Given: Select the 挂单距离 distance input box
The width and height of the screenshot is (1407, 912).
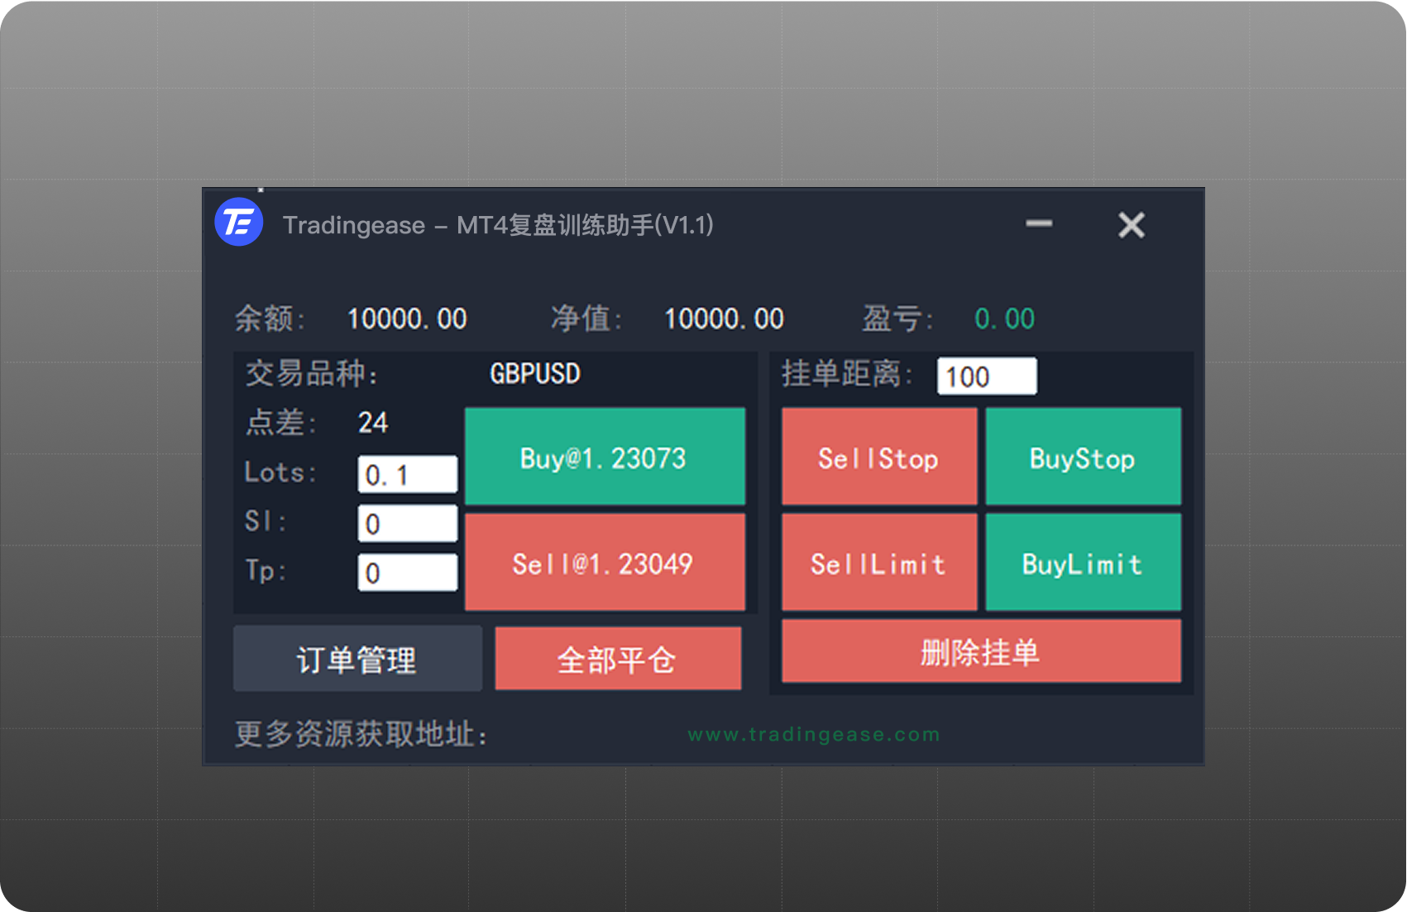Looking at the screenshot, I should (986, 377).
